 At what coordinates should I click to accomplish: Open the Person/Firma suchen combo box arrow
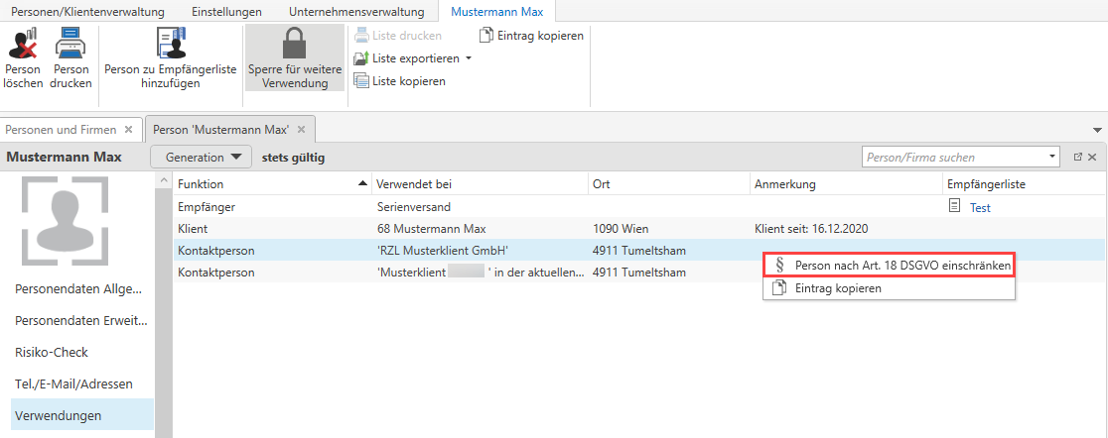1052,158
